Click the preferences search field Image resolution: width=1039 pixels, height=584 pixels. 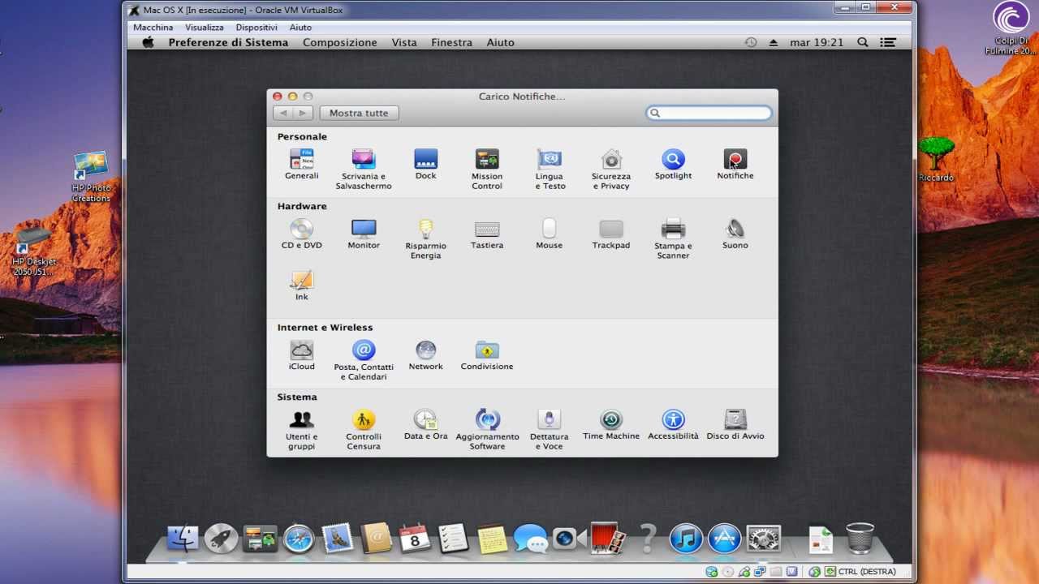[x=709, y=114]
